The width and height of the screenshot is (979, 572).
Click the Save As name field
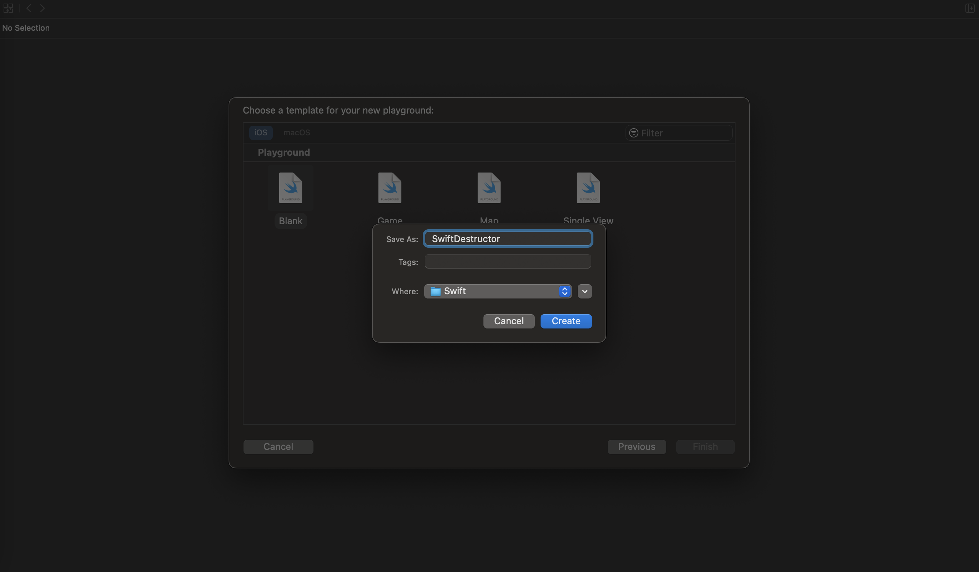point(507,239)
